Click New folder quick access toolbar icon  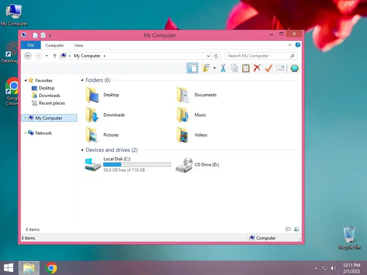pyautogui.click(x=43, y=35)
